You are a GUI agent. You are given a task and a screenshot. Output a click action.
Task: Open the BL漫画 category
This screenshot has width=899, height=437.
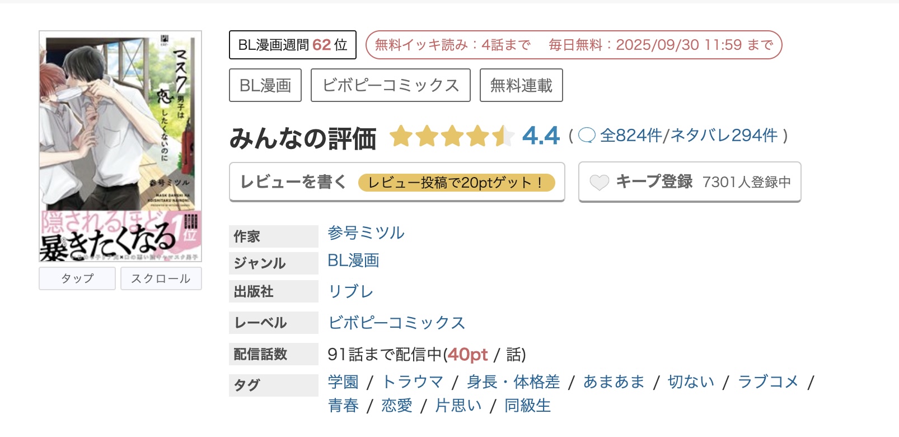[x=265, y=85]
